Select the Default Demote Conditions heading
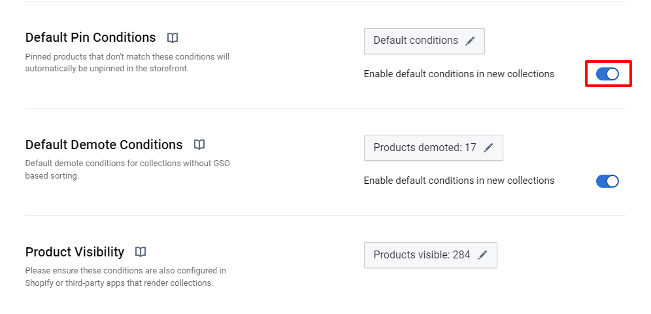 (x=104, y=145)
